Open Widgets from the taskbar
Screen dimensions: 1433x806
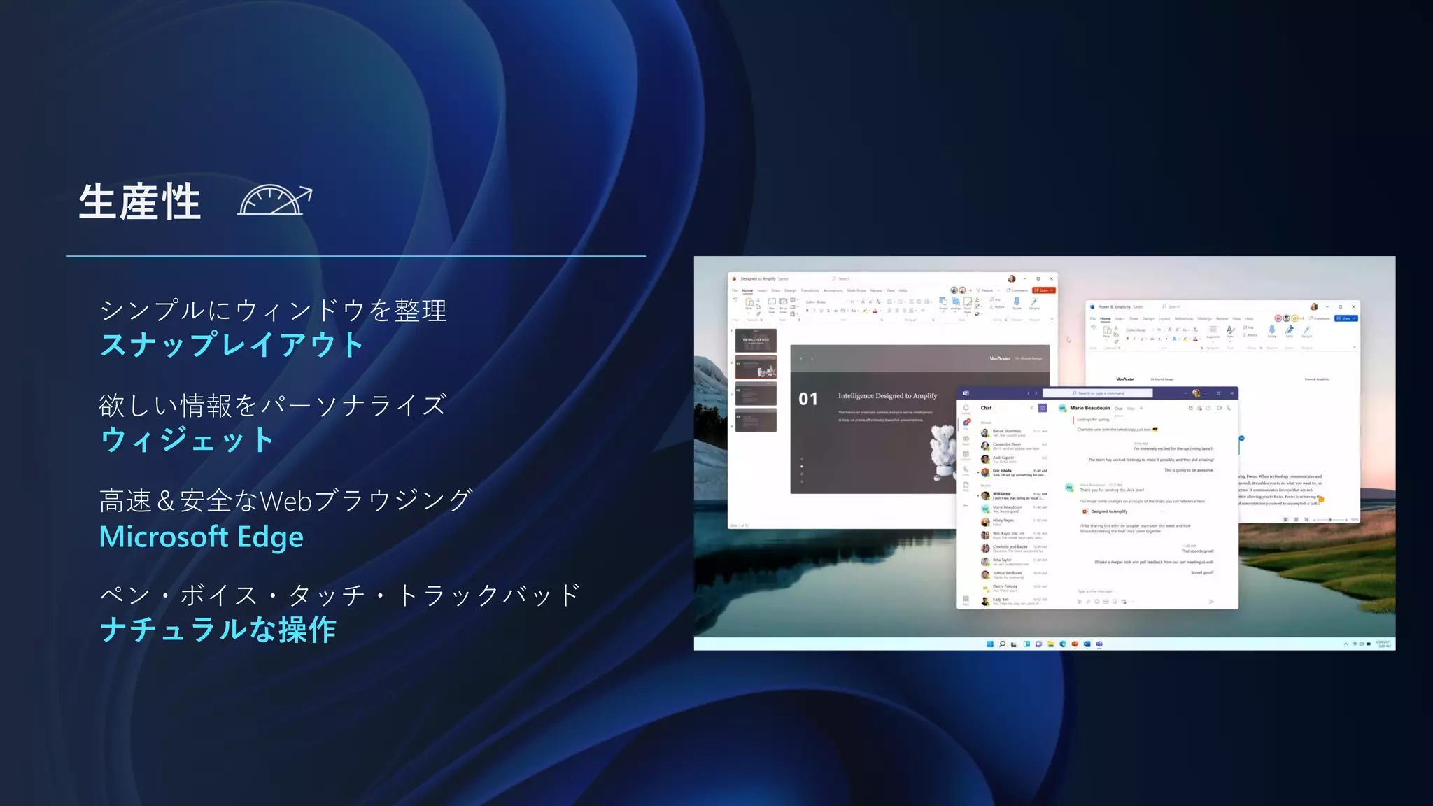coord(1026,644)
